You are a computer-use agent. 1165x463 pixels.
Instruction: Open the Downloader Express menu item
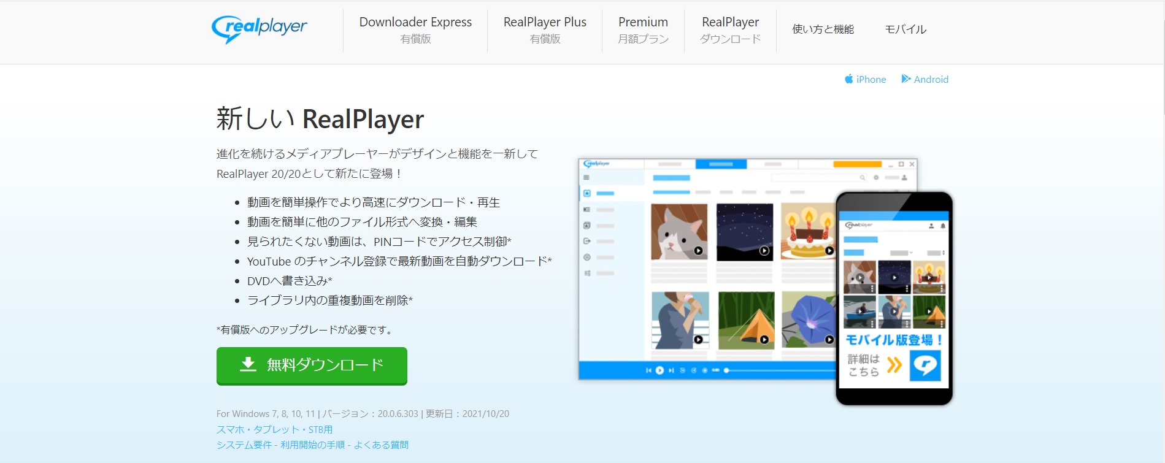click(415, 29)
